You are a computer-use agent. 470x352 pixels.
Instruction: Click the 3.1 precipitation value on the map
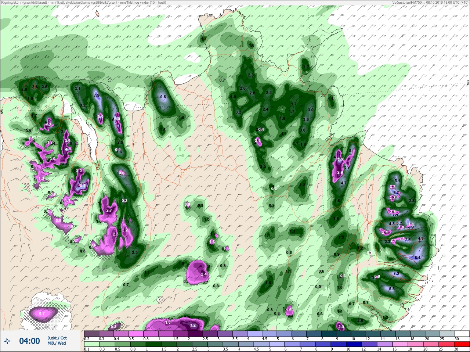tap(77, 89)
